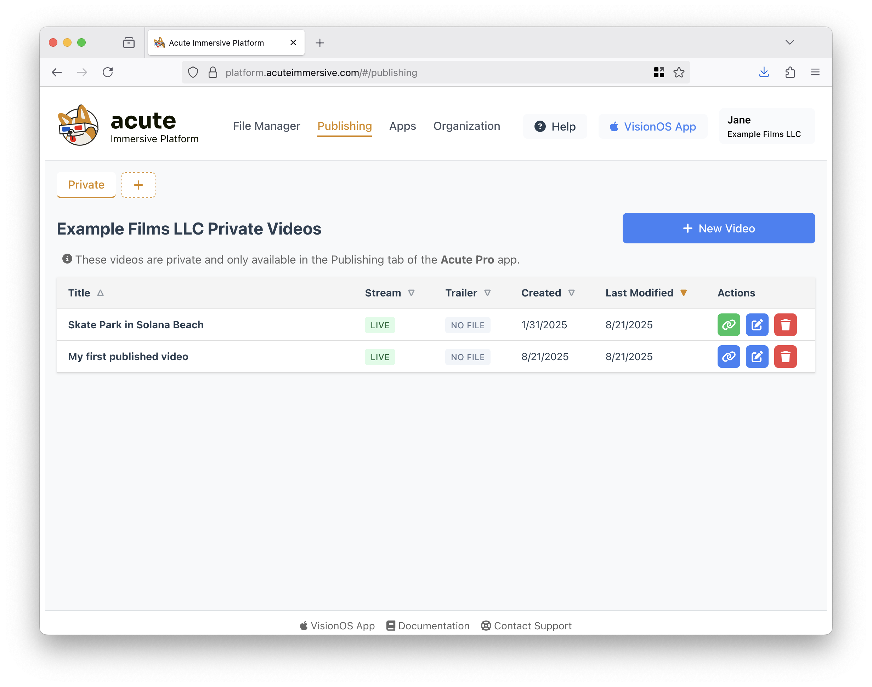Image resolution: width=872 pixels, height=687 pixels.
Task: Click the acute corgi logo
Action: click(78, 126)
